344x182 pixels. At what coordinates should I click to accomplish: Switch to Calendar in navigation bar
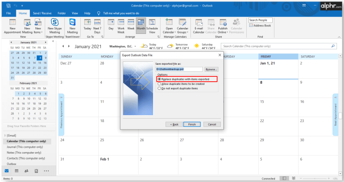[x=16, y=171]
